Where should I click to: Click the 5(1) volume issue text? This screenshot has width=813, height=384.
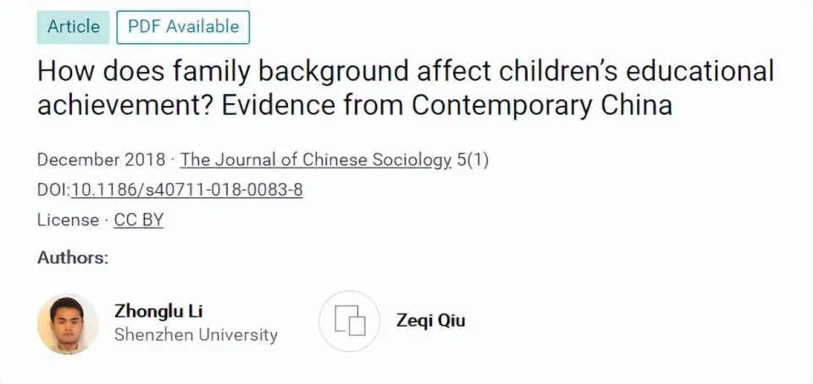473,161
